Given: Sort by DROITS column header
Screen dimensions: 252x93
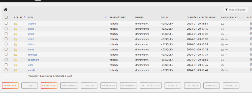Looking at the screenshot, I should 140,18.
